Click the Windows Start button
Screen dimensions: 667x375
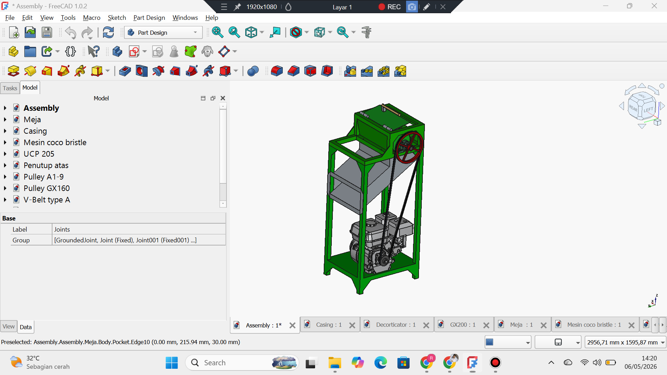coord(172,362)
